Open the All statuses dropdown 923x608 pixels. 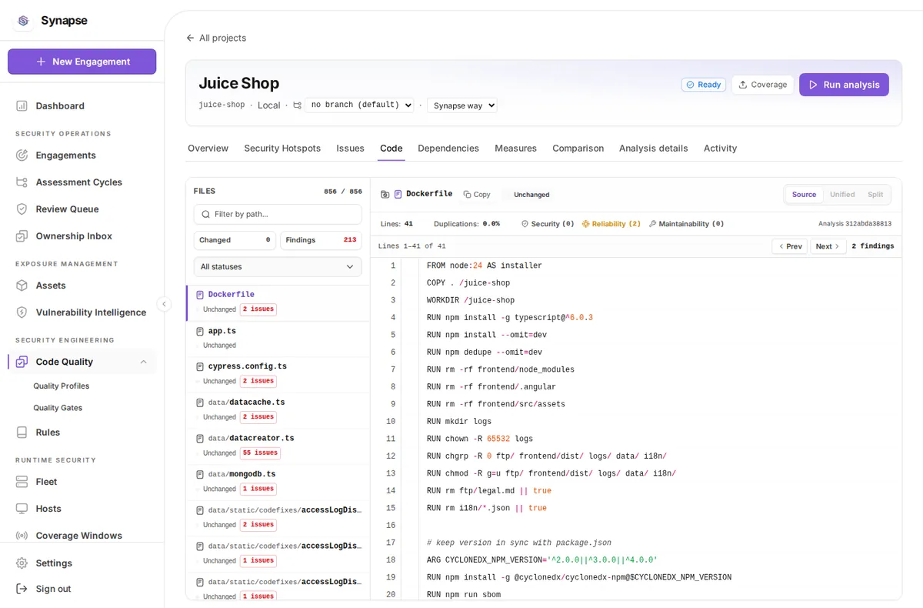tap(278, 266)
